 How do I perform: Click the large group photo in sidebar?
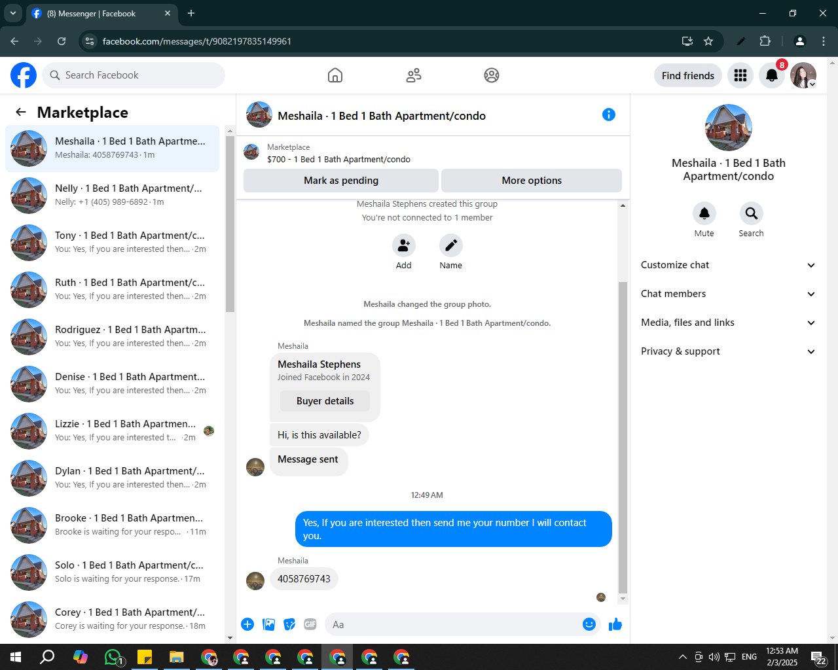click(x=728, y=128)
